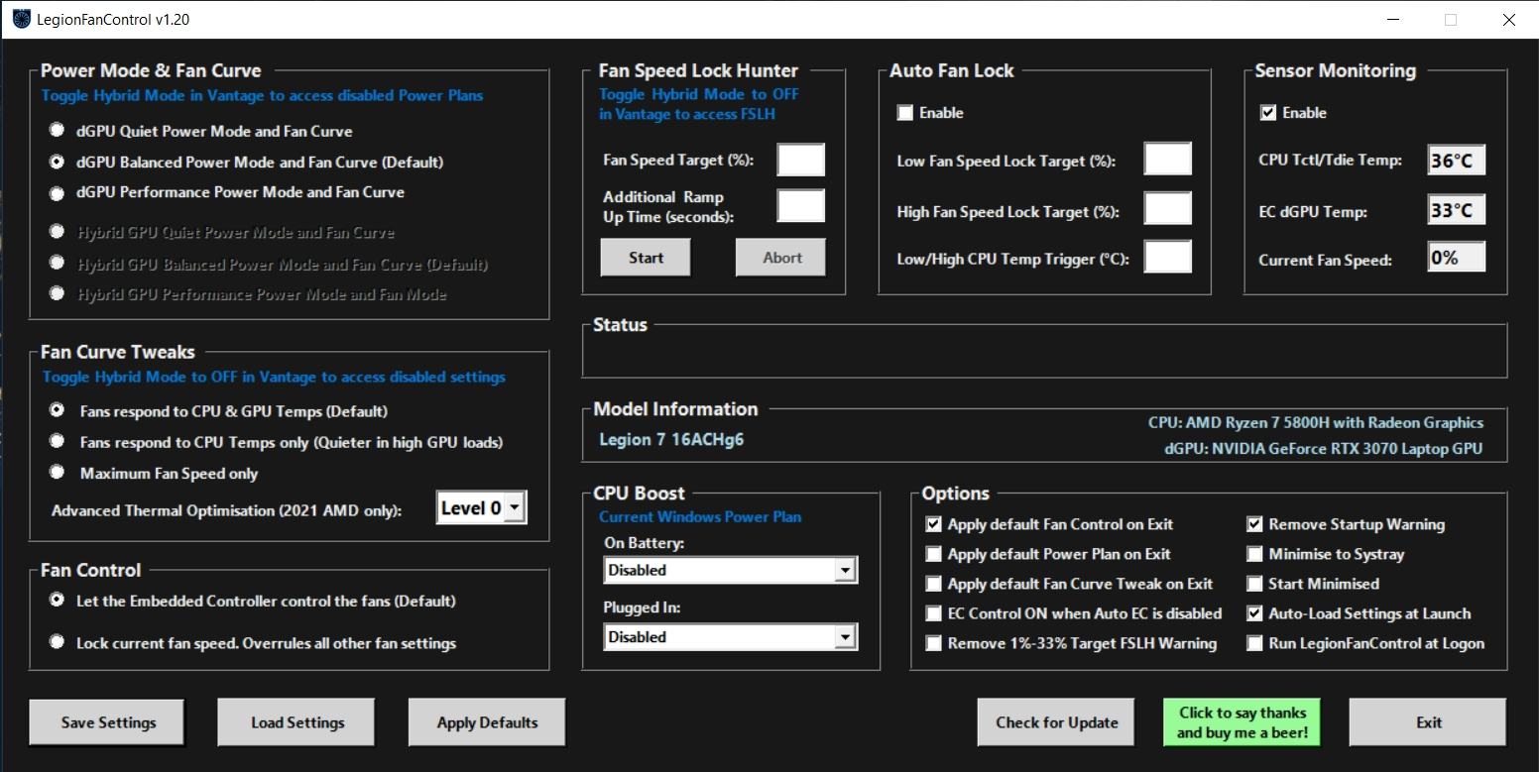Click the dGPU: NVIDIA GeForce RTX 3070 text

point(1324,449)
